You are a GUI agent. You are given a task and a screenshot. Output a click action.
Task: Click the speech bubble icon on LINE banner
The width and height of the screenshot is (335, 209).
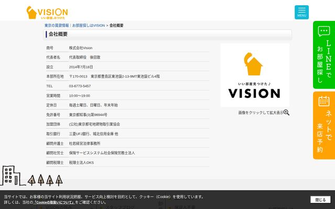pyautogui.click(x=323, y=31)
